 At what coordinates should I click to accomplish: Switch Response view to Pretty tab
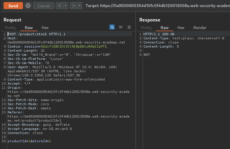[x=146, y=28]
